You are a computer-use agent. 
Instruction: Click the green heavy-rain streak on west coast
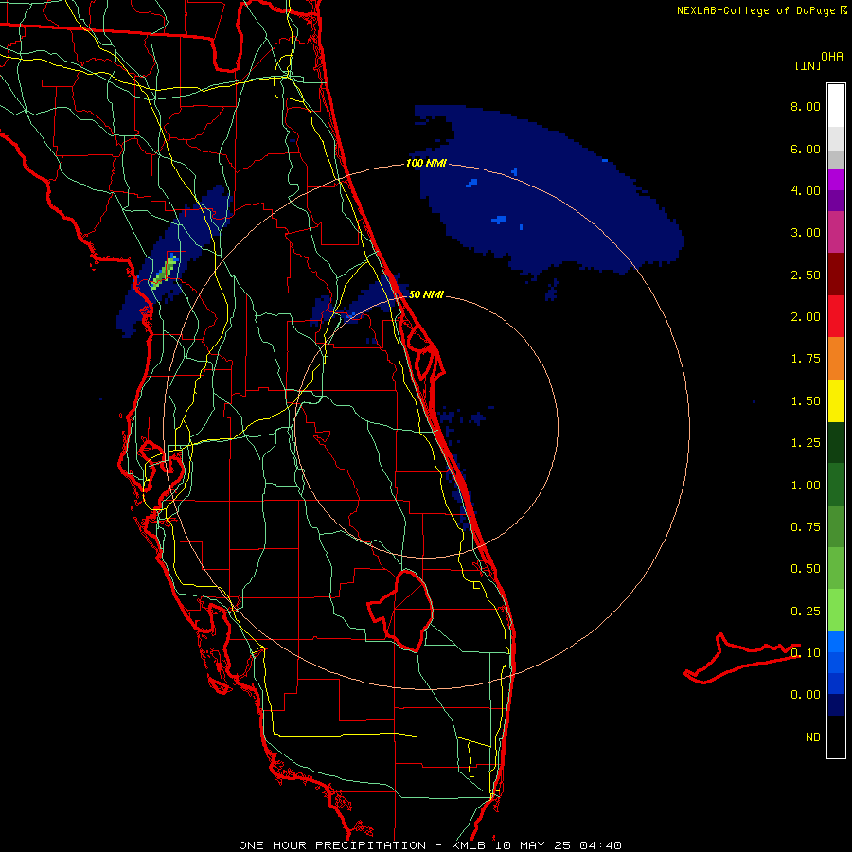[164, 271]
